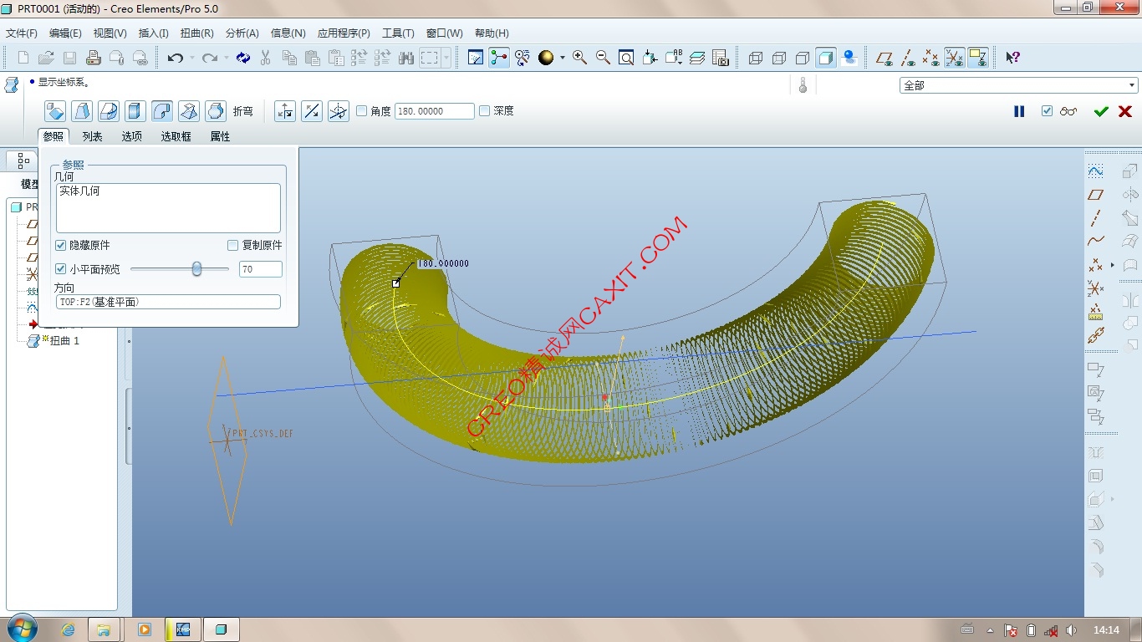Image resolution: width=1142 pixels, height=642 pixels.
Task: Open the 文件(F) menu
Action: [22, 33]
